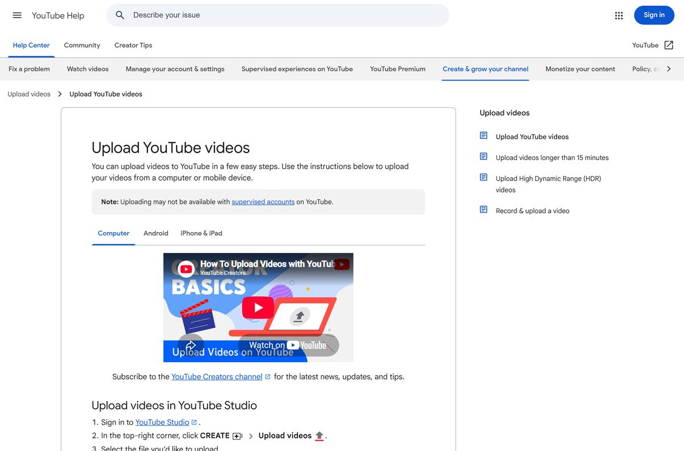Click the share arrow on video
This screenshot has width=684, height=451.
191,345
